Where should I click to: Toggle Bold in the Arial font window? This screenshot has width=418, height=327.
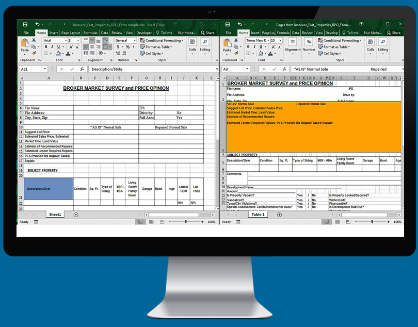[45, 47]
